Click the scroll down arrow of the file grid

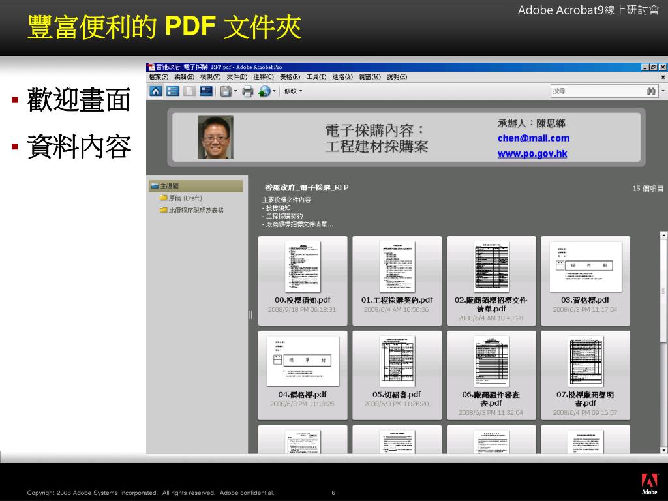pyautogui.click(x=663, y=450)
